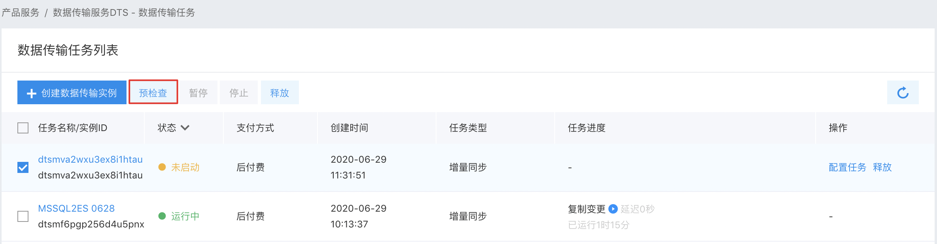Screen dimensions: 937x244
Task: Click the 暂停 button
Action: pos(198,93)
